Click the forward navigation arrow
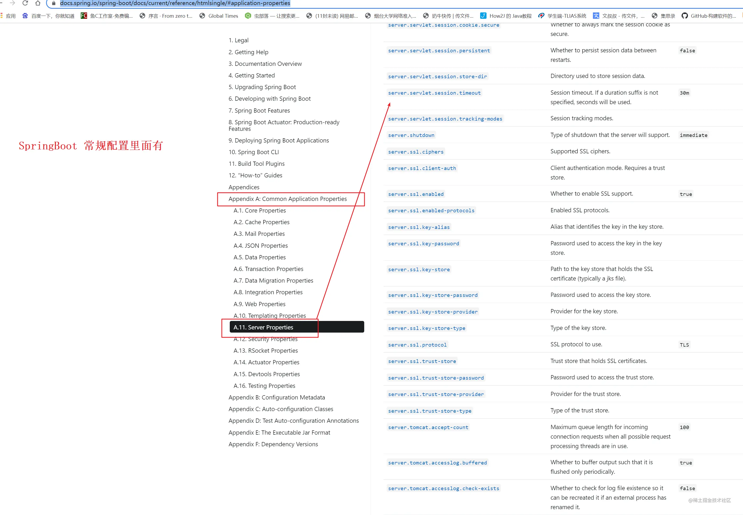 click(x=12, y=3)
